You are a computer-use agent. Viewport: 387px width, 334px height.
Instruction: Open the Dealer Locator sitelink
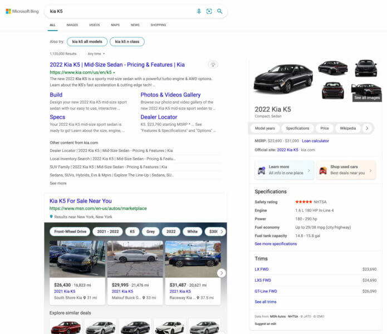(x=159, y=117)
